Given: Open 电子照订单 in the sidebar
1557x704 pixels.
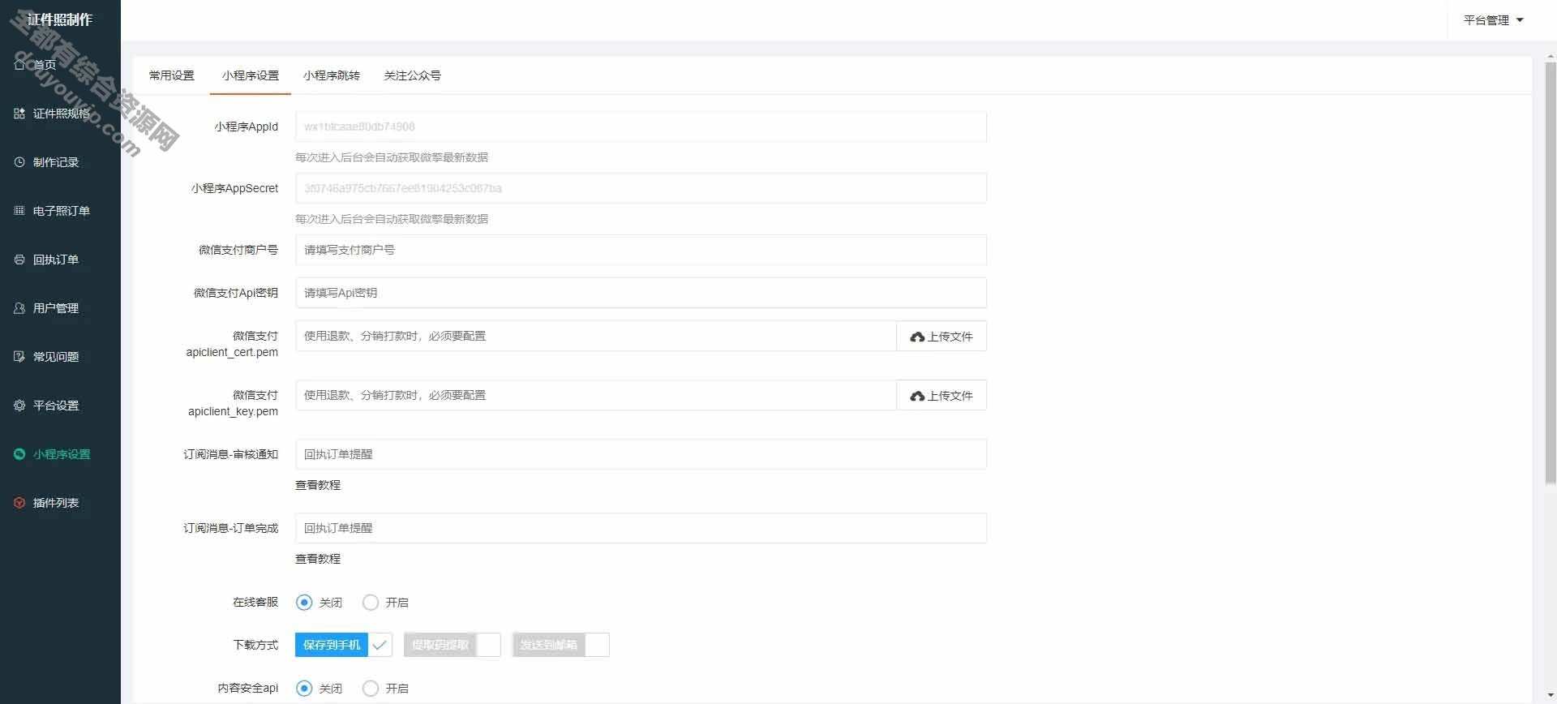Looking at the screenshot, I should coord(60,211).
